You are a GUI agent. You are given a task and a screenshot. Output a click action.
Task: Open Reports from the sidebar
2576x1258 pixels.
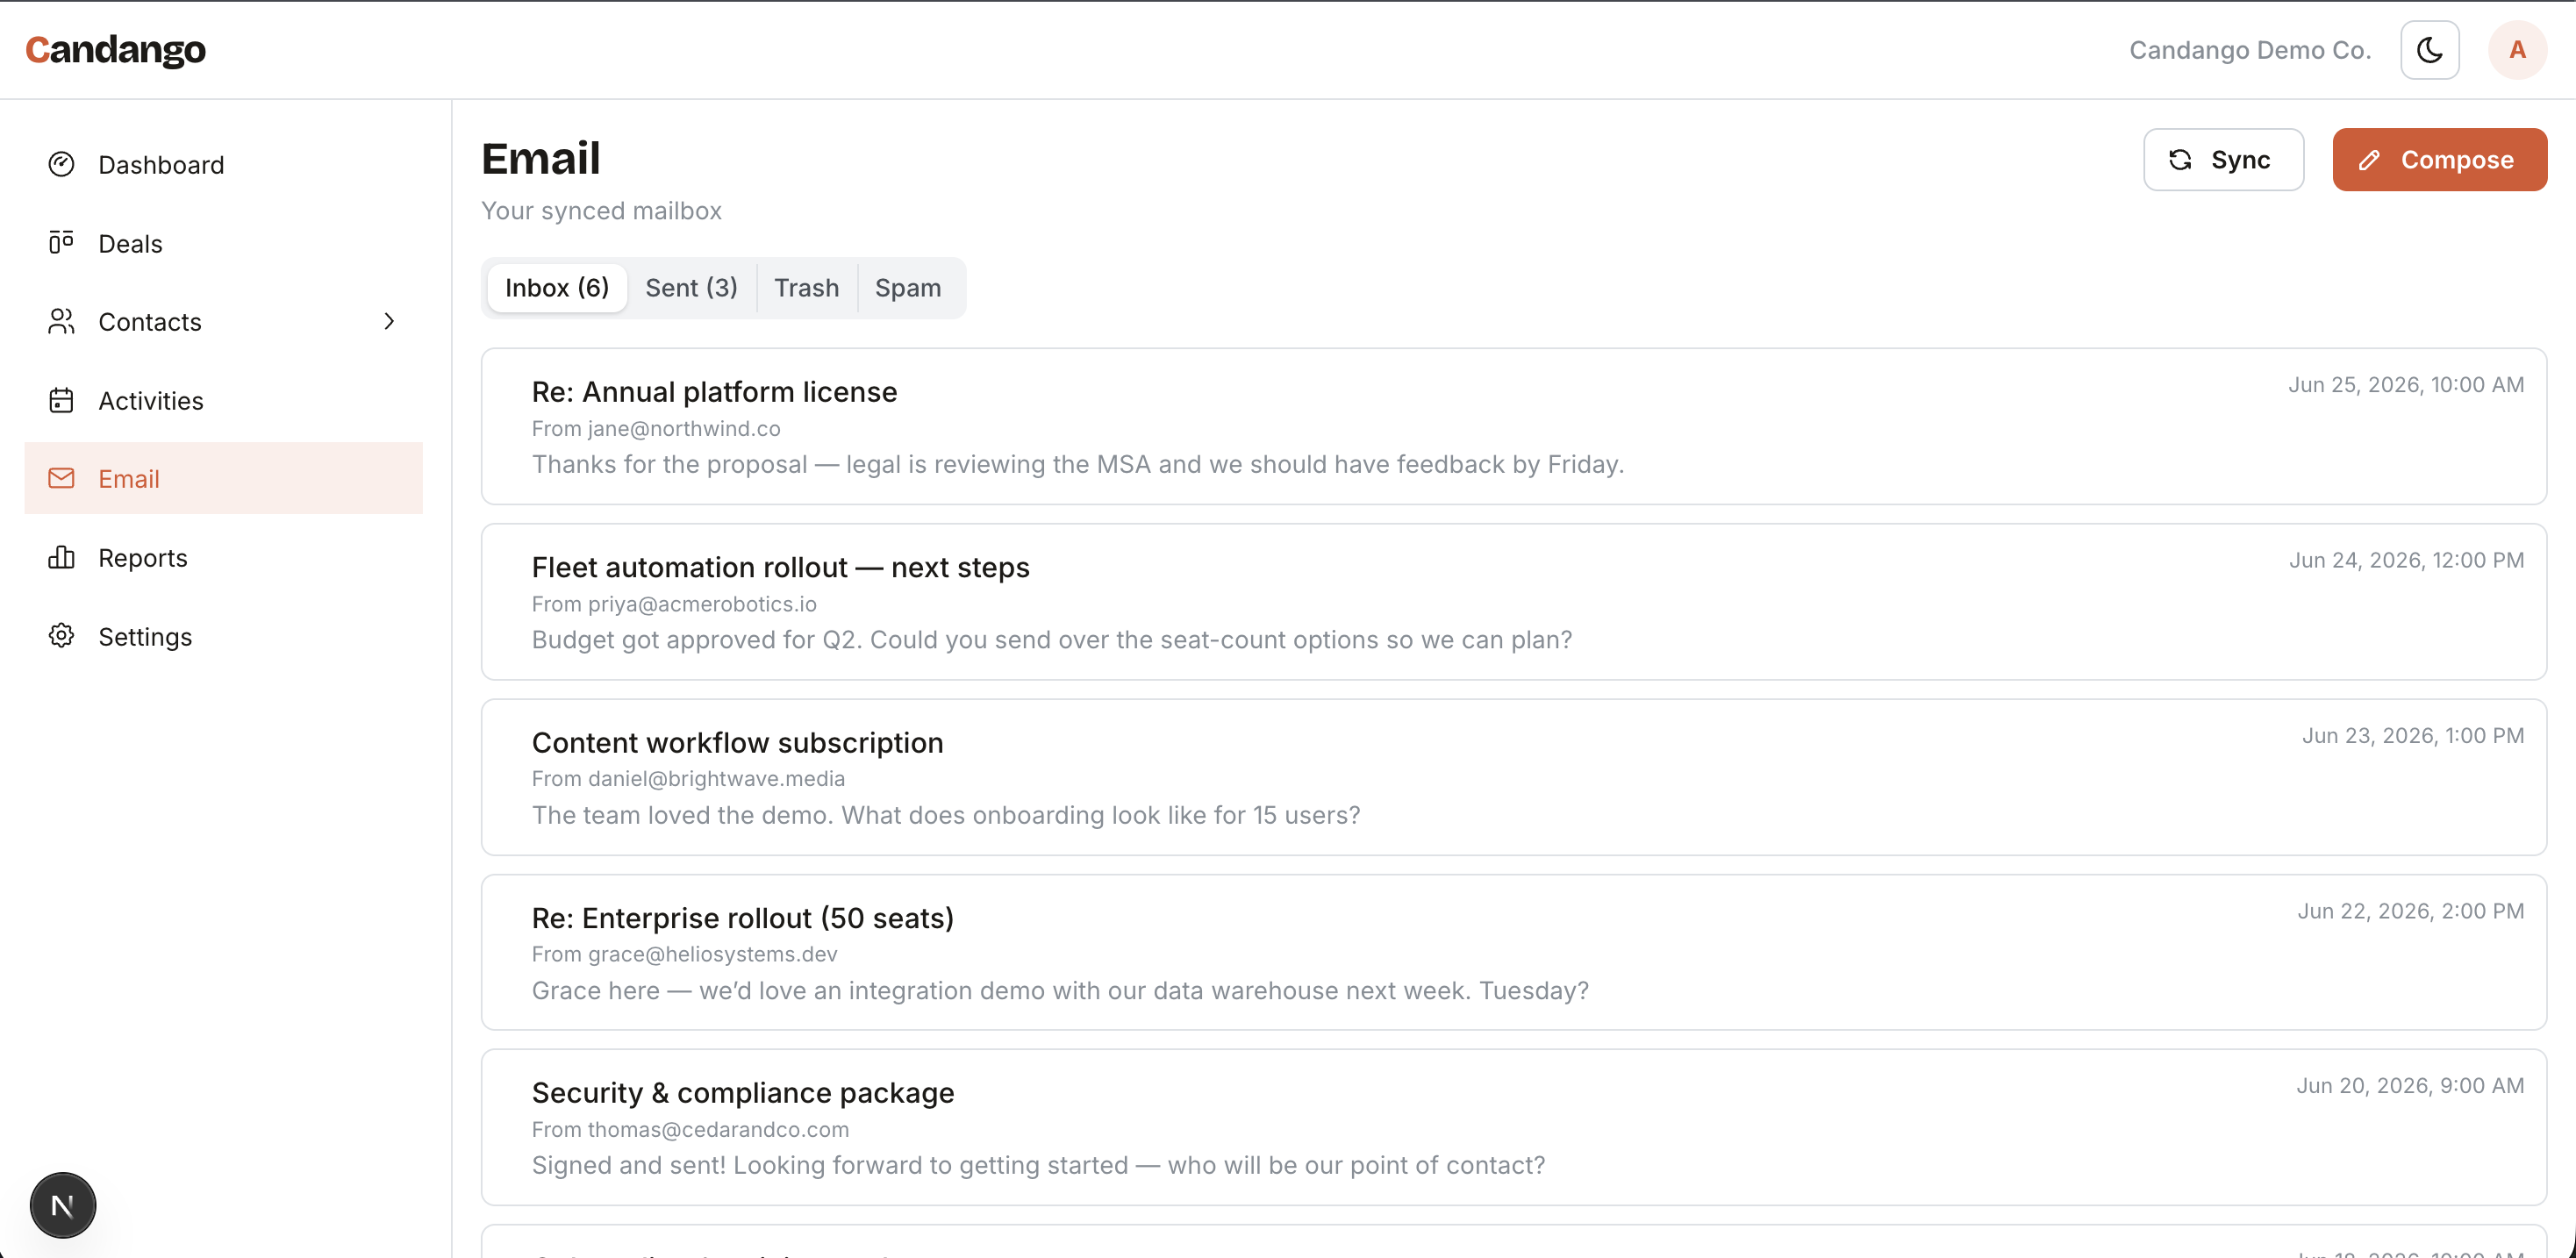coord(223,557)
